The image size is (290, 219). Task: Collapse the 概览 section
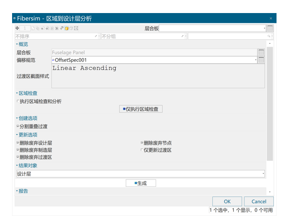17,44
